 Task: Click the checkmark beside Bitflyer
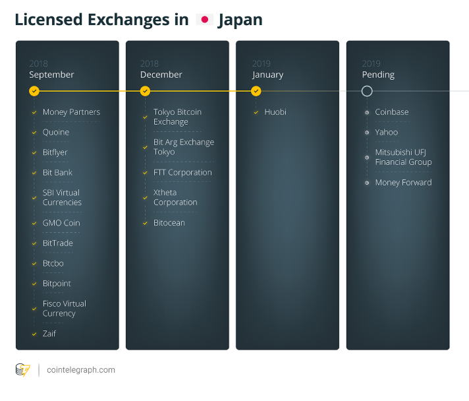click(x=34, y=153)
